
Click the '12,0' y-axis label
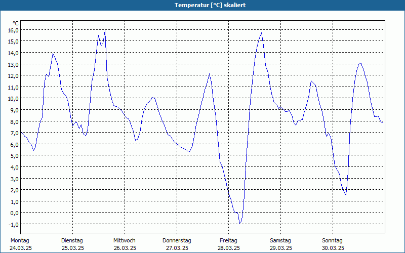point(14,76)
